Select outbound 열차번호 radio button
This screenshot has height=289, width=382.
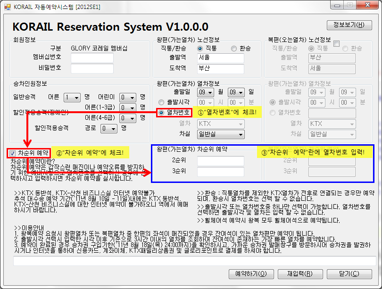click(x=161, y=113)
